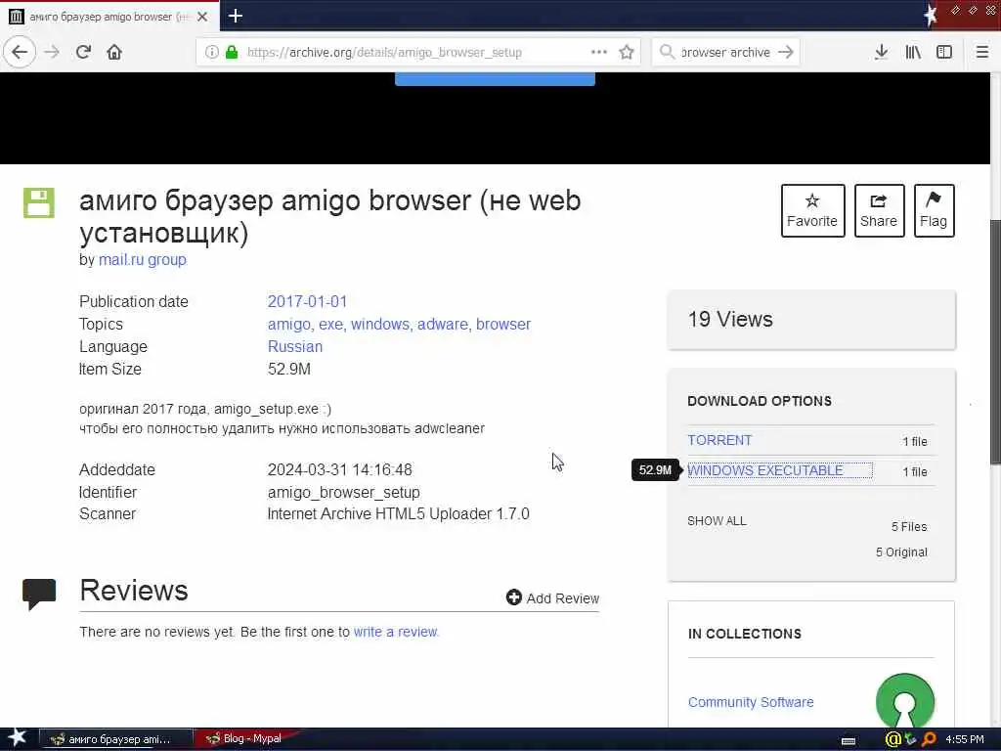1001x751 pixels.
Task: Submit search with the go arrow
Action: point(786,52)
